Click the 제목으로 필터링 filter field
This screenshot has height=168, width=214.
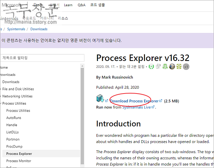pos(42,58)
